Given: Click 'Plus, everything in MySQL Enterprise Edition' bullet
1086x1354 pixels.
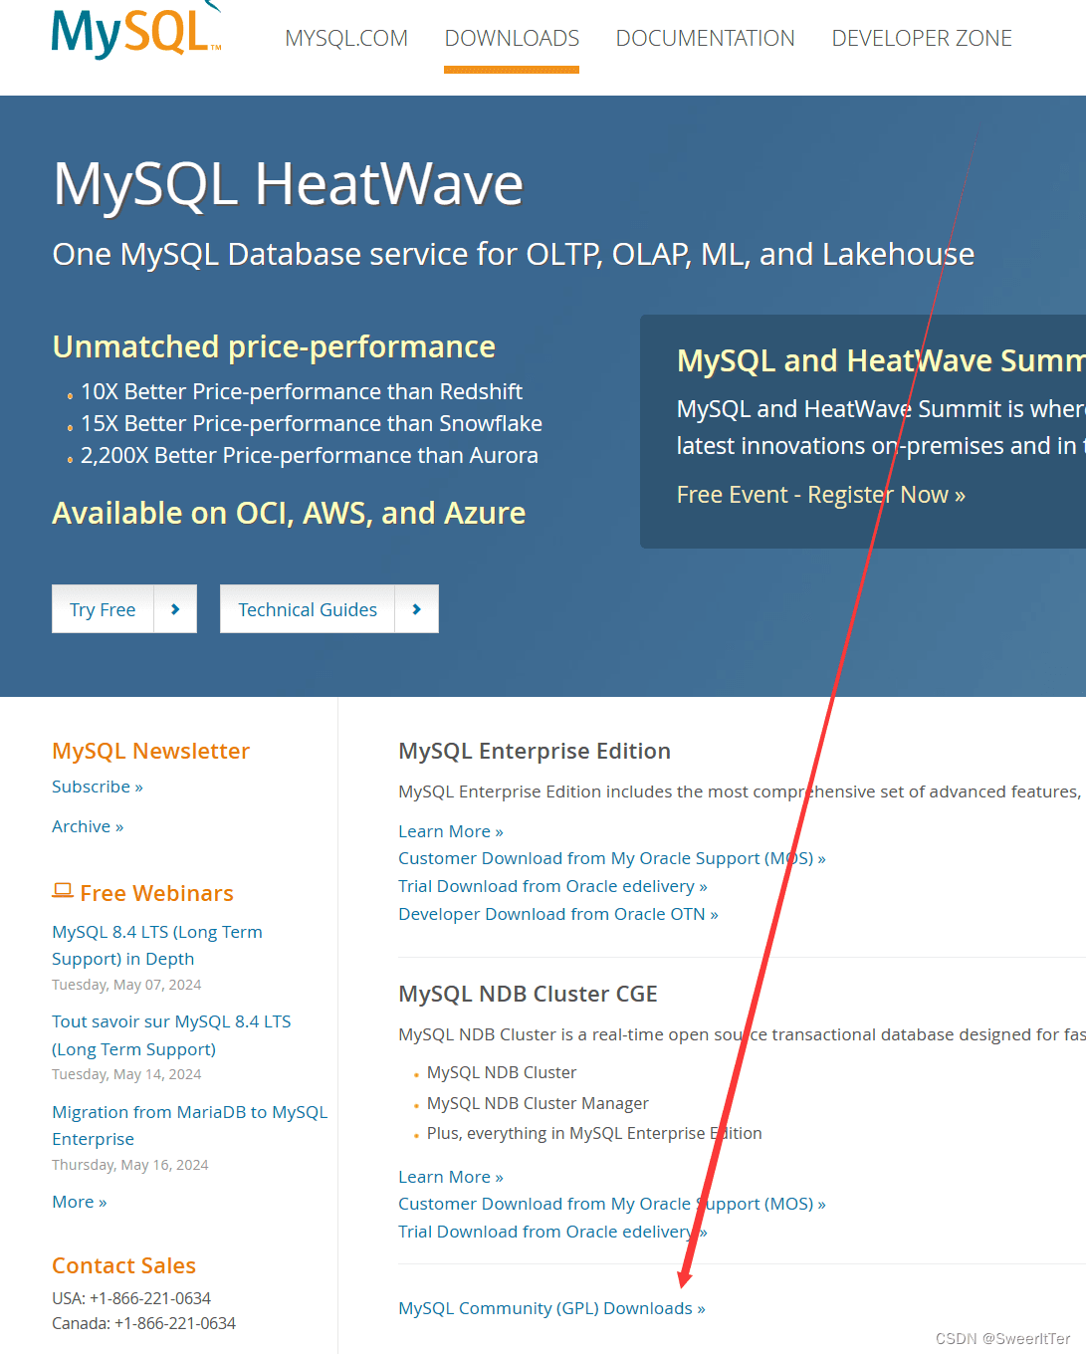Looking at the screenshot, I should [x=594, y=1133].
